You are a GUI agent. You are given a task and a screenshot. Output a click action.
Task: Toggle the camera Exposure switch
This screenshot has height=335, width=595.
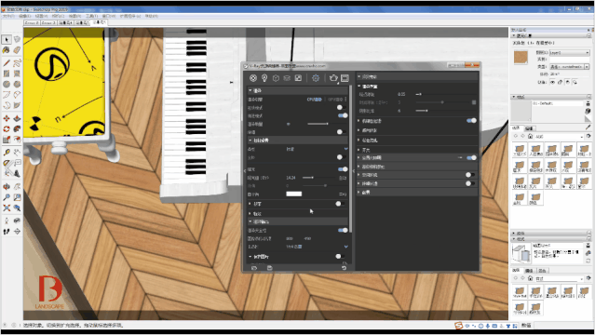point(343,169)
